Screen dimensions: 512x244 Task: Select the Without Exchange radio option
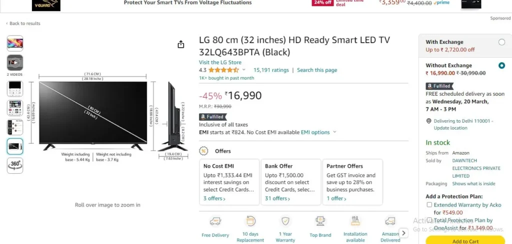[x=501, y=65]
